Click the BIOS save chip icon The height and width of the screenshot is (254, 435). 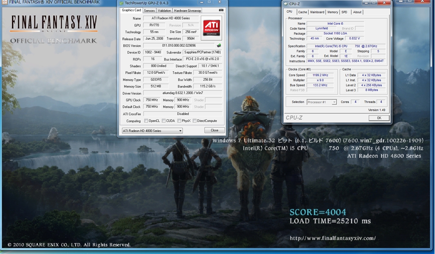tap(219, 45)
